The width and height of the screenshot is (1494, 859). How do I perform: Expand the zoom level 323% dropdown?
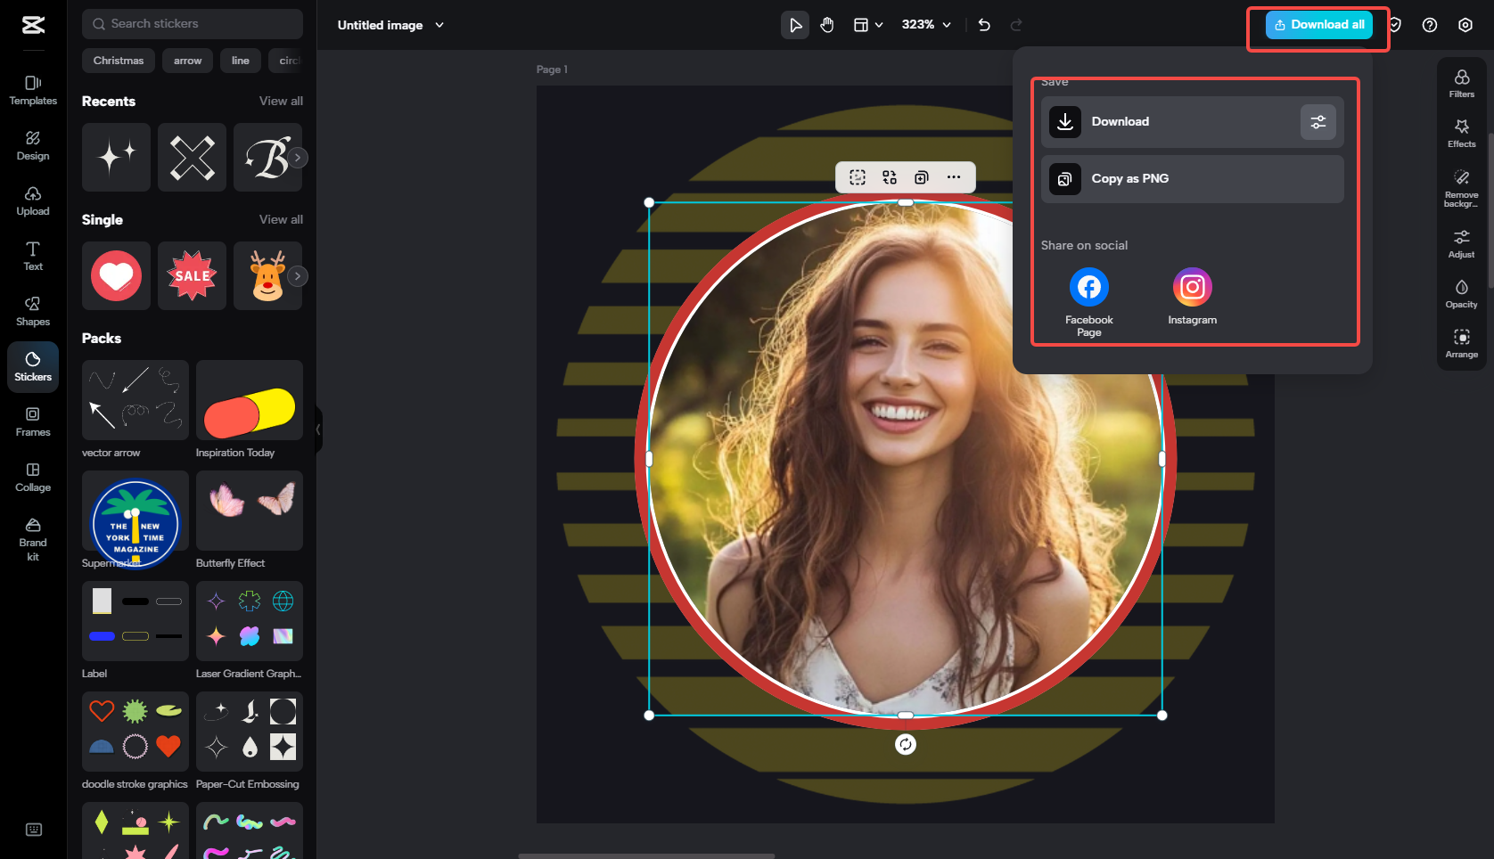(926, 25)
